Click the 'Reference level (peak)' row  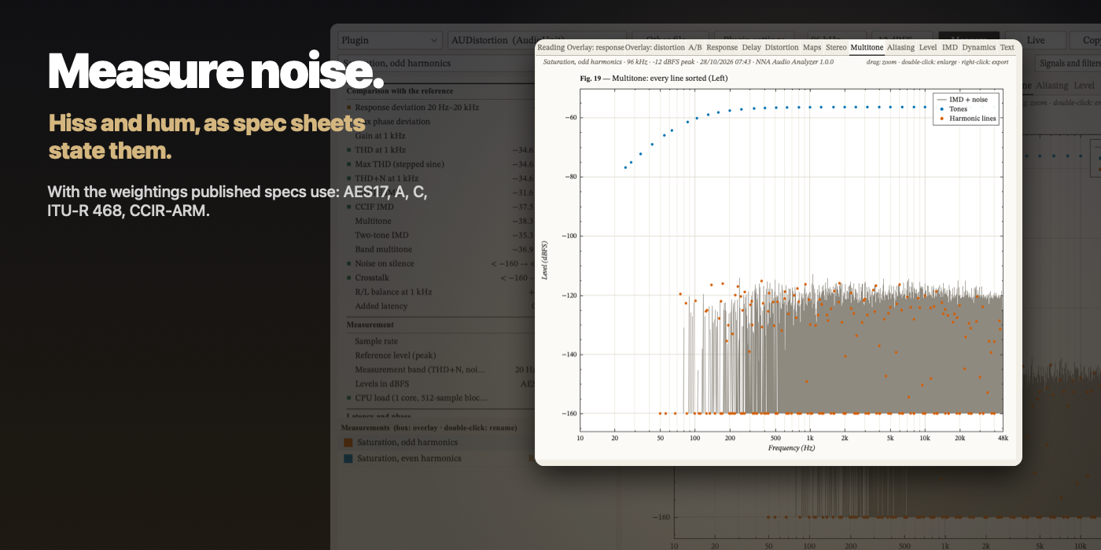click(440, 356)
